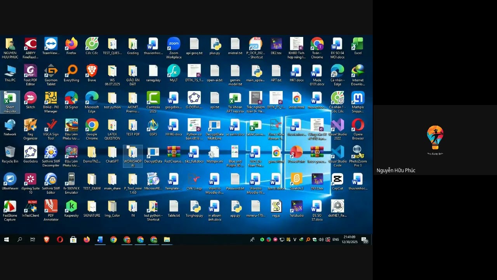Select the plus.py Python file
This screenshot has width=497, height=280.
click(x=215, y=46)
